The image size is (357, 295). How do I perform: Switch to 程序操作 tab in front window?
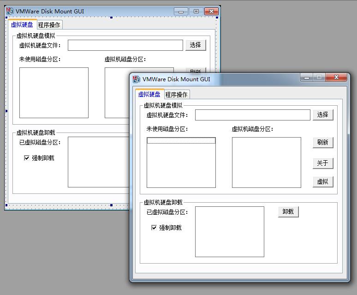(177, 95)
